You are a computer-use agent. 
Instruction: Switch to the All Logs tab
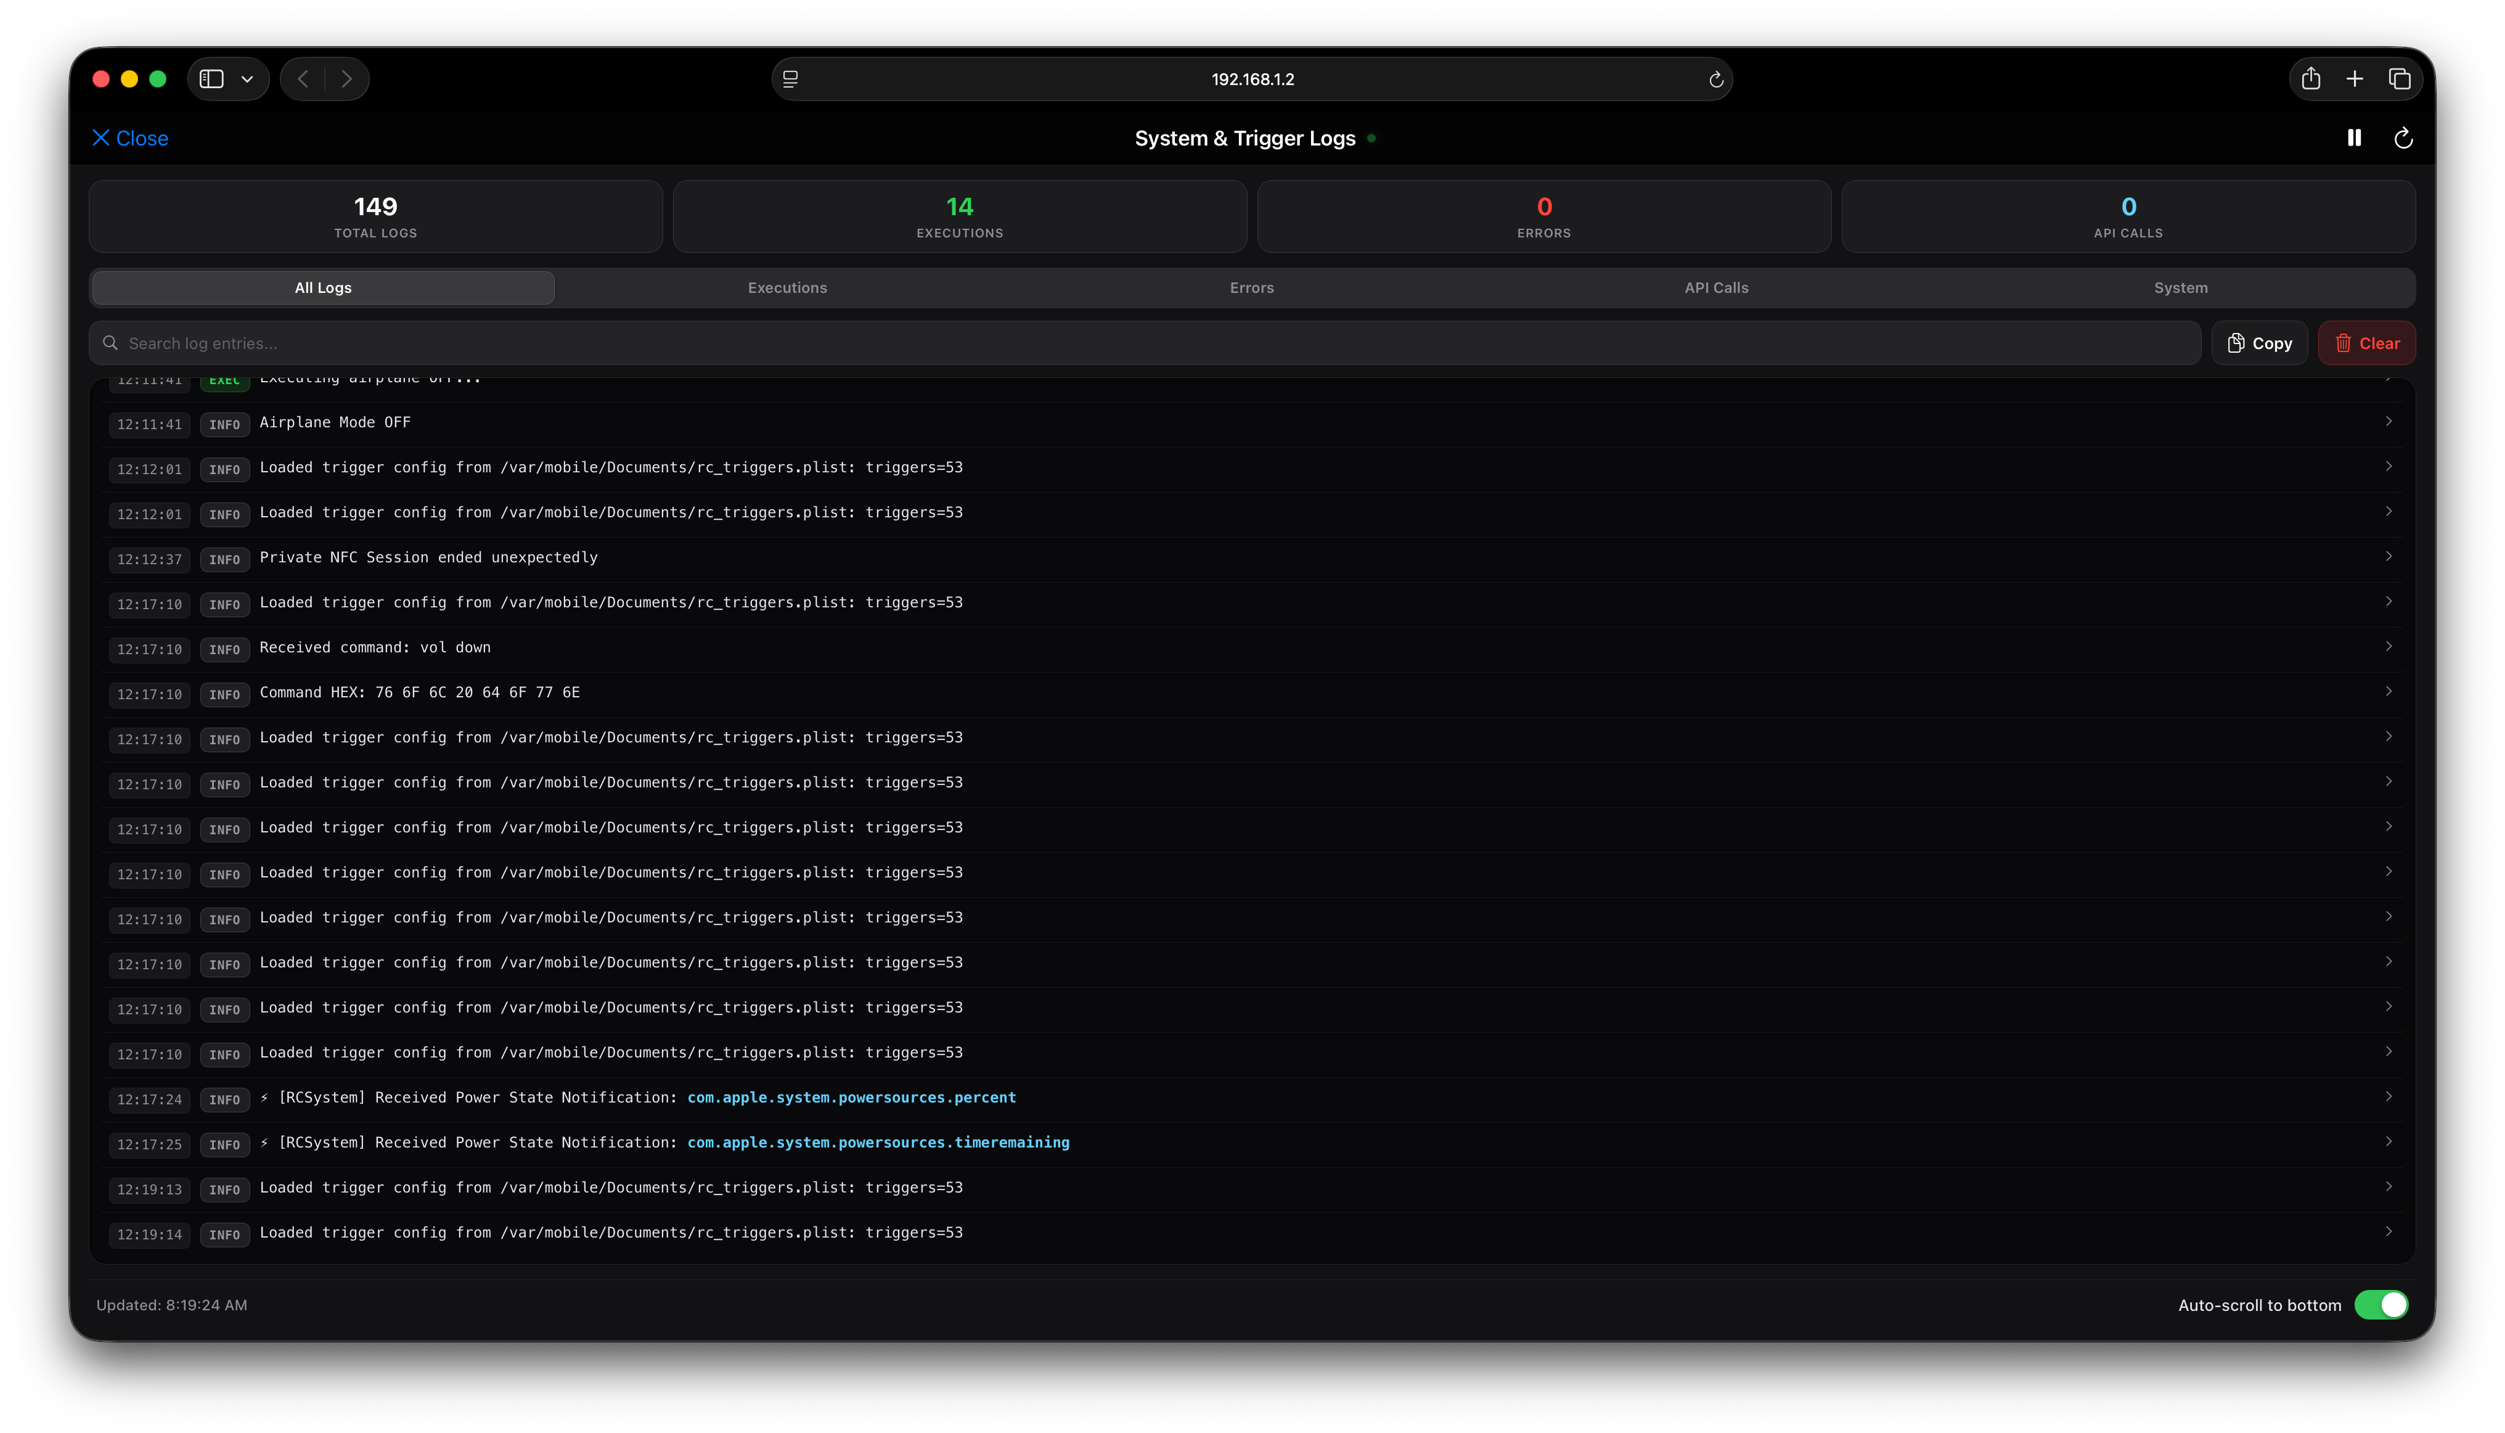323,287
